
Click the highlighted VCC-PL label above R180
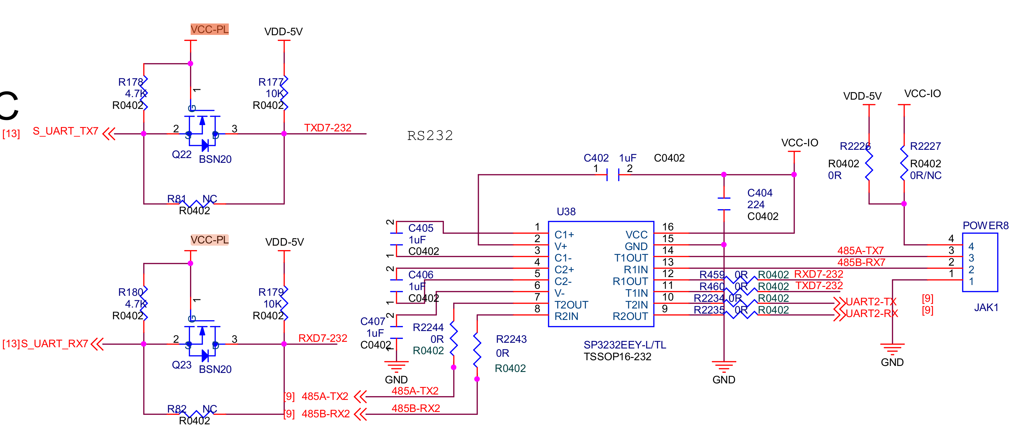tap(210, 240)
